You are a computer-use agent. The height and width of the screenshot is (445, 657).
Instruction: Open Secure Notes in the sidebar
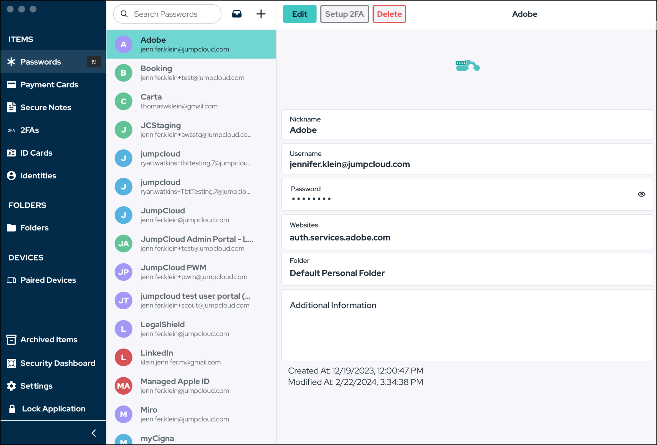[x=46, y=107]
